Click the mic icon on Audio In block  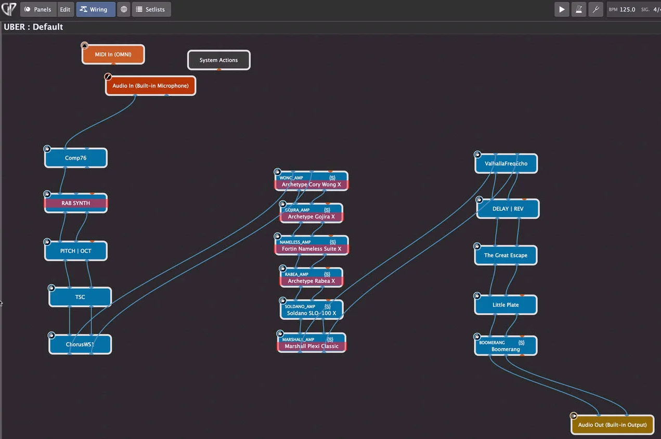(108, 77)
